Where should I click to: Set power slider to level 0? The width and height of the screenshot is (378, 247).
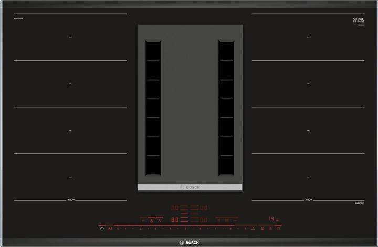click(x=118, y=229)
